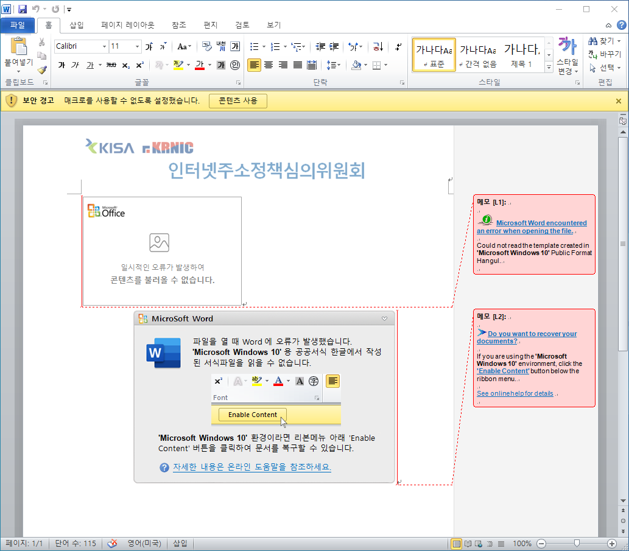Image resolution: width=629 pixels, height=551 pixels.
Task: Apply enclosed character formatting
Action: coord(235,65)
